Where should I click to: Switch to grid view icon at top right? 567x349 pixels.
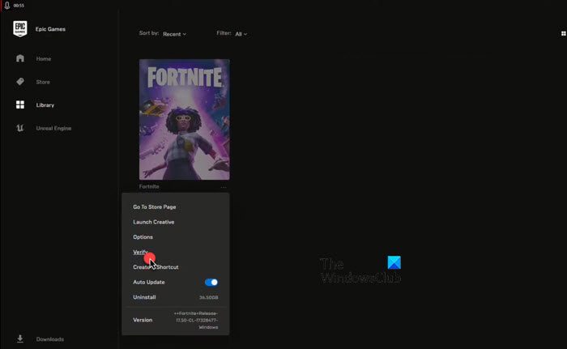click(x=564, y=33)
